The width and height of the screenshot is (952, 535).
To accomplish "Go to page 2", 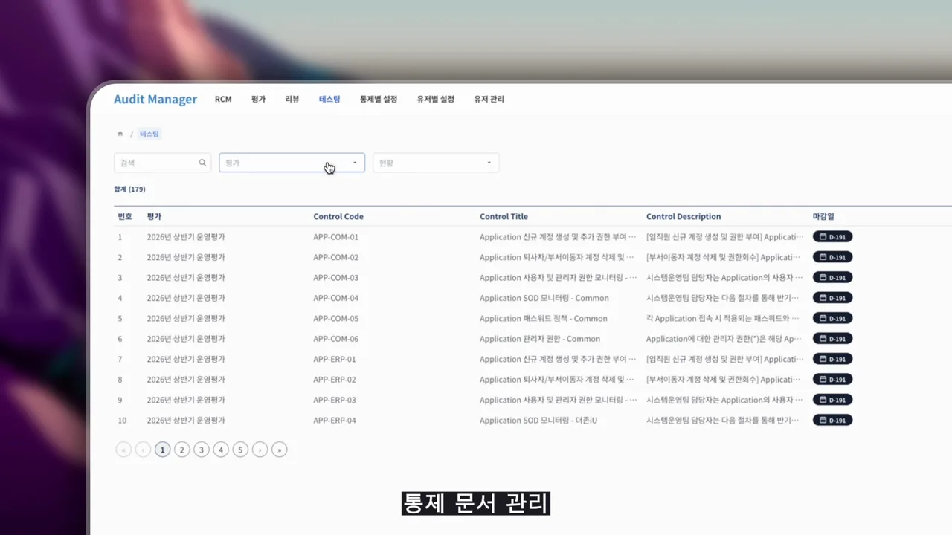I will 181,450.
